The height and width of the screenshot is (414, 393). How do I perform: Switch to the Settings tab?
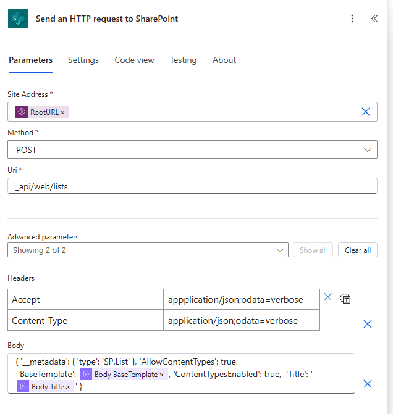pos(83,60)
